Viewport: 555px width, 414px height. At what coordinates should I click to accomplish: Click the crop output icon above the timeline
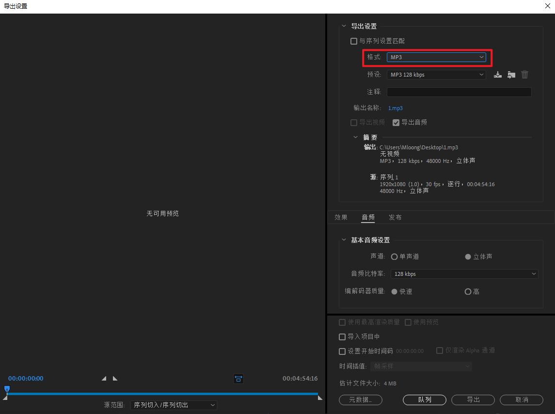[238, 379]
